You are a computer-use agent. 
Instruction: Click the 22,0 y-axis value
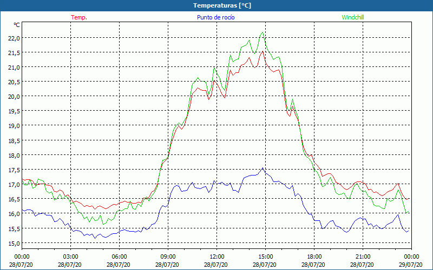[15, 38]
